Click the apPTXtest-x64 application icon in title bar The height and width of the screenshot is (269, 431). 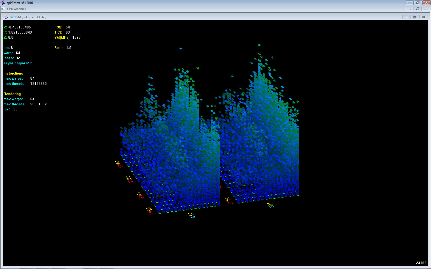tap(3, 3)
